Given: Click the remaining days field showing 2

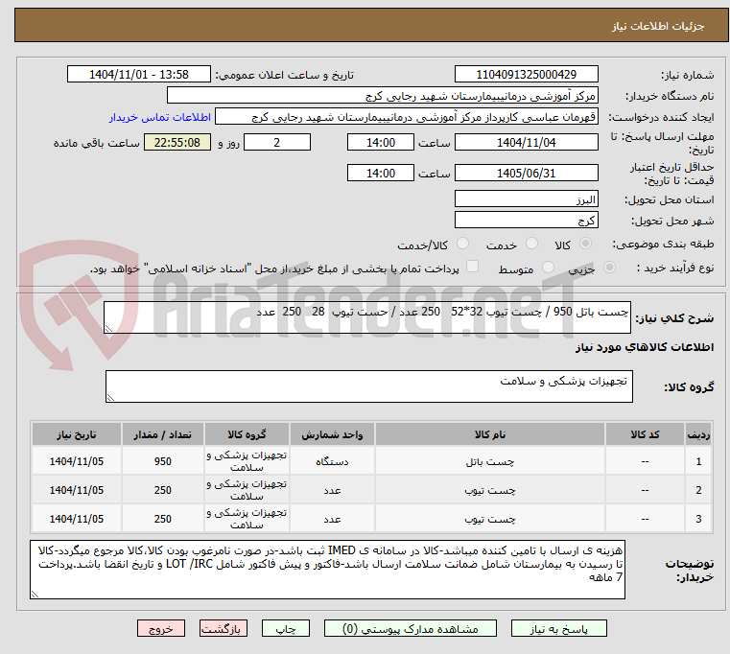Looking at the screenshot, I should (277, 143).
